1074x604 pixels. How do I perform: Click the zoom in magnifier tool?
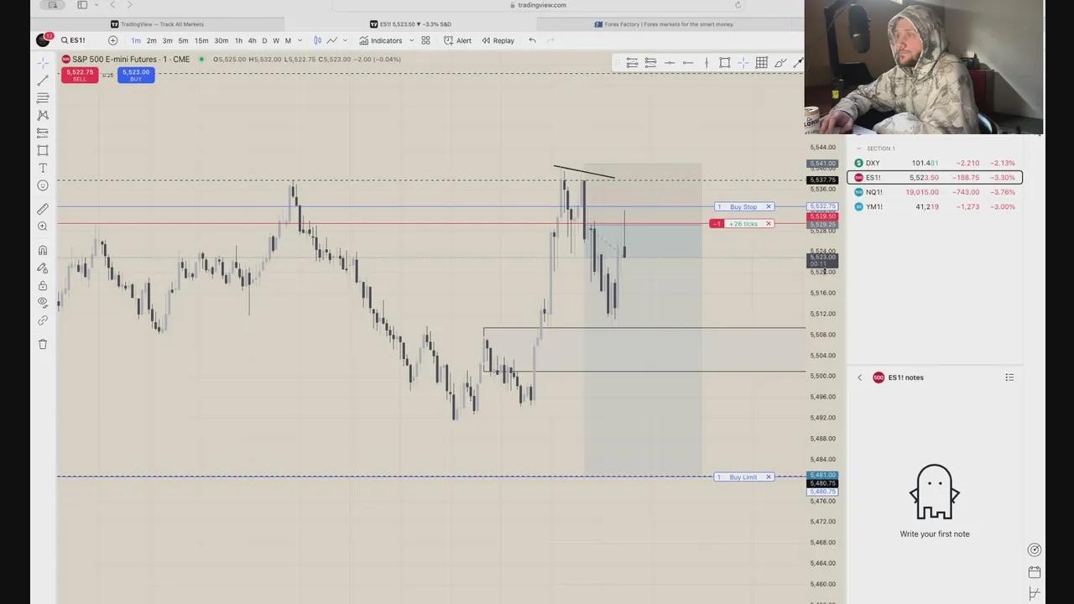43,226
